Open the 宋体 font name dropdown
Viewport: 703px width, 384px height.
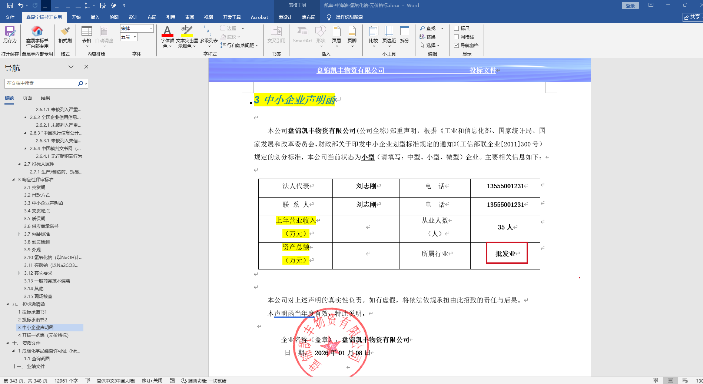[x=151, y=29]
